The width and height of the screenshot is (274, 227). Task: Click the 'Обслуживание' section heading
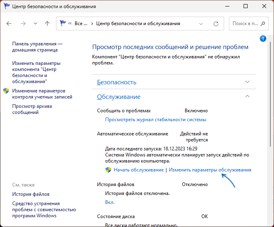[x=119, y=96]
